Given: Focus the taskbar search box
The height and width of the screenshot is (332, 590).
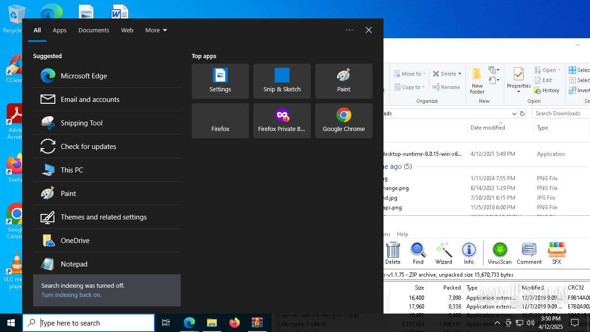Looking at the screenshot, I should (88, 323).
